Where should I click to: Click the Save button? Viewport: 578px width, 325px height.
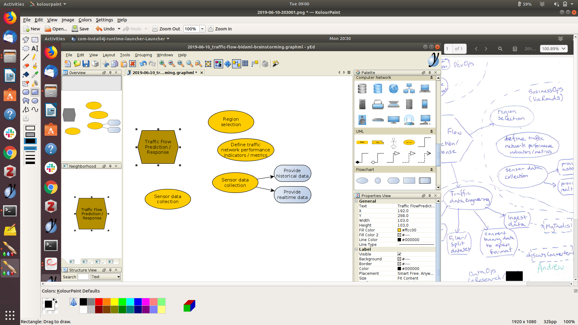click(80, 29)
